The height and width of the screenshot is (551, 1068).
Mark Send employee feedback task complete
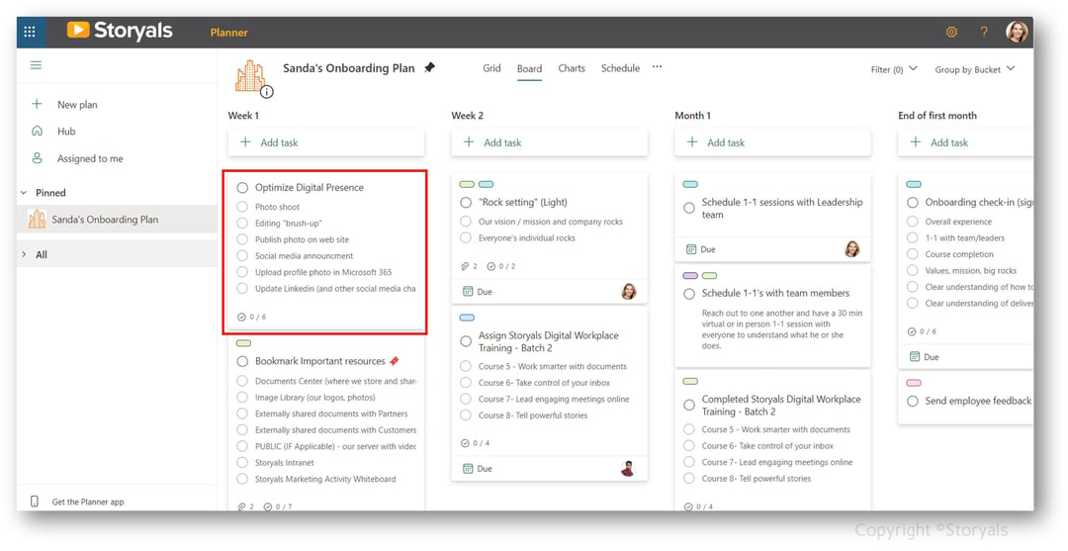point(913,402)
